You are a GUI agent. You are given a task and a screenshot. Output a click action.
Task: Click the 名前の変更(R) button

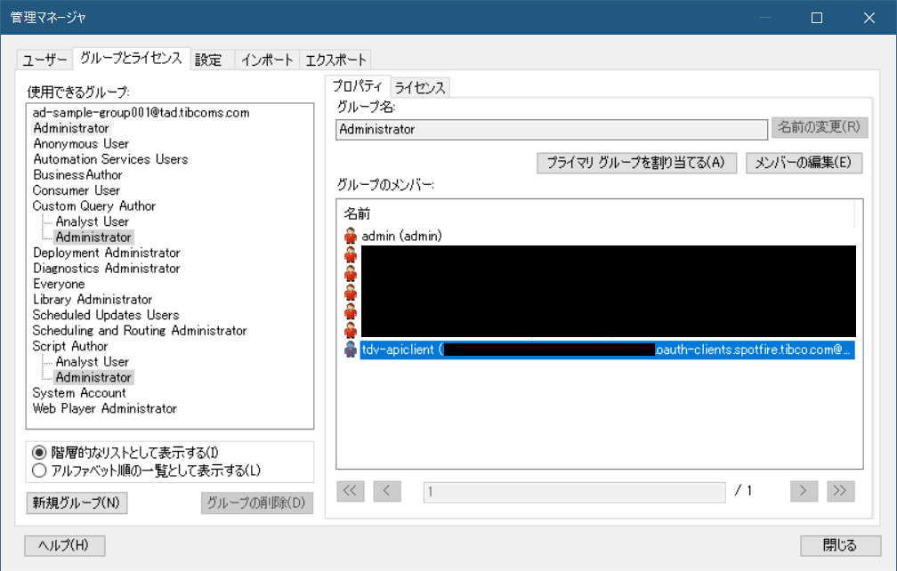point(820,127)
